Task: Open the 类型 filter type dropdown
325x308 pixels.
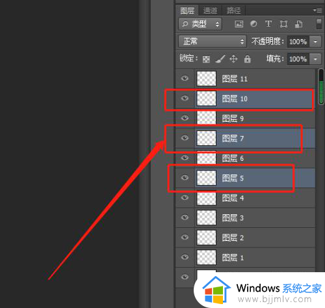Action: tap(200, 24)
